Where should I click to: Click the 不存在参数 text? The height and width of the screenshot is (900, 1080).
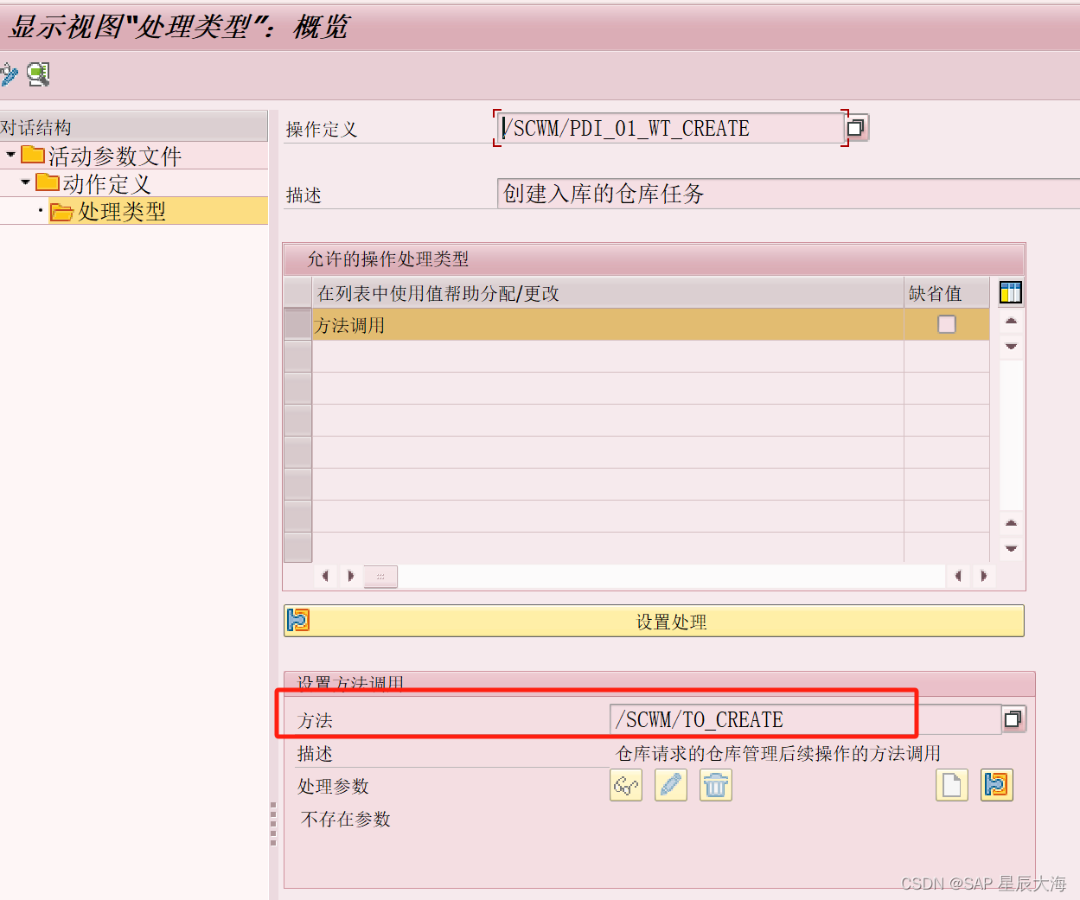point(346,819)
